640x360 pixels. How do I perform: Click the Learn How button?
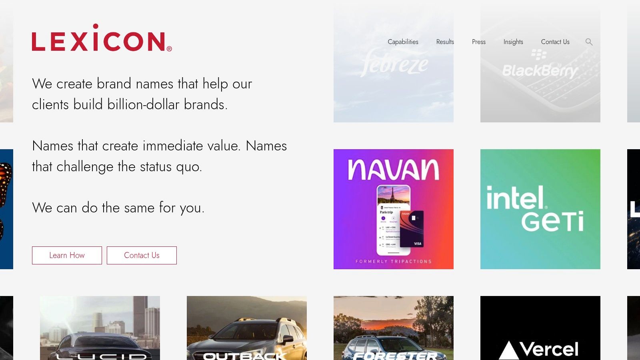pos(66,255)
